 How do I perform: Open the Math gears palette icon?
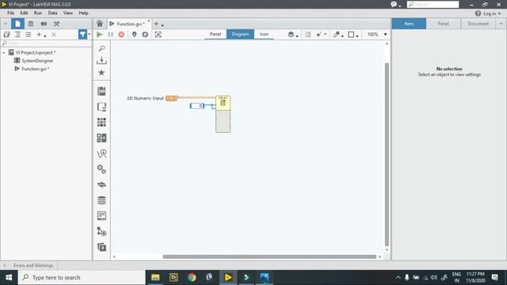(x=101, y=169)
